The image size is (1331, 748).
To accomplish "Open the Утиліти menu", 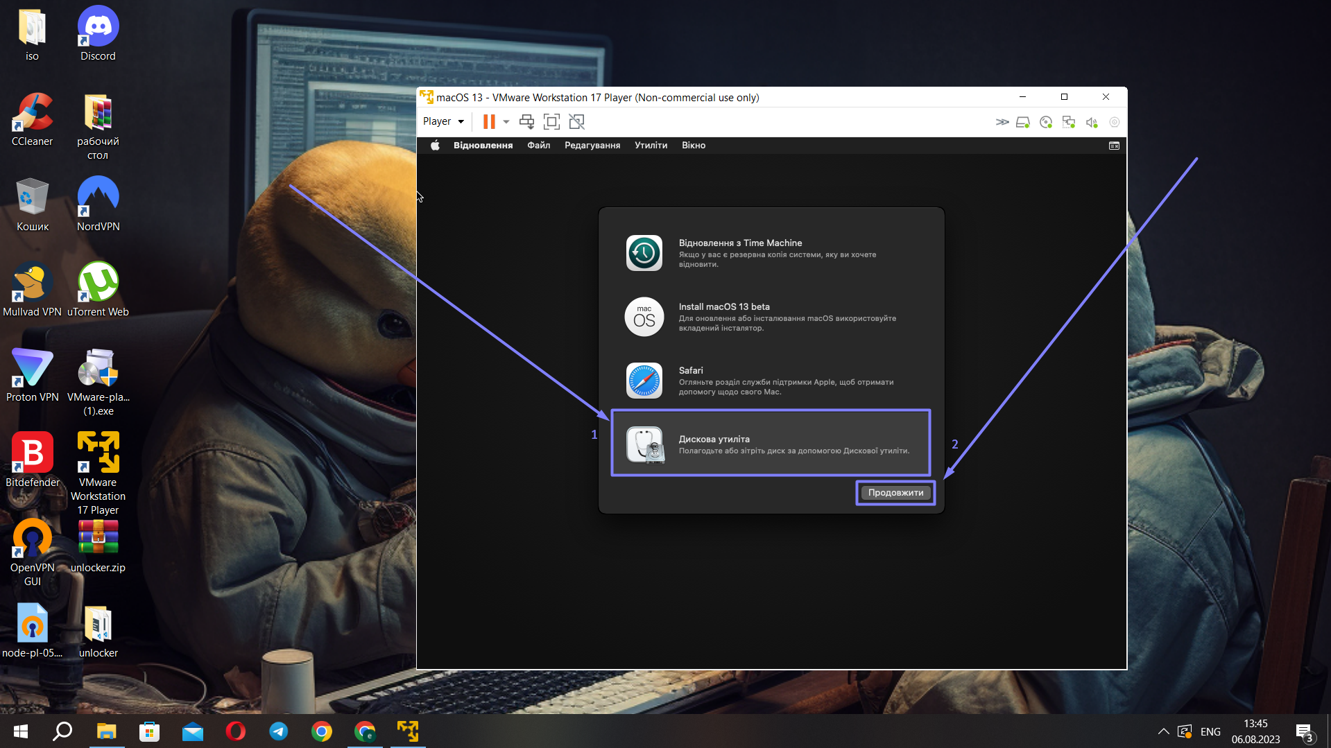I will coord(651,146).
